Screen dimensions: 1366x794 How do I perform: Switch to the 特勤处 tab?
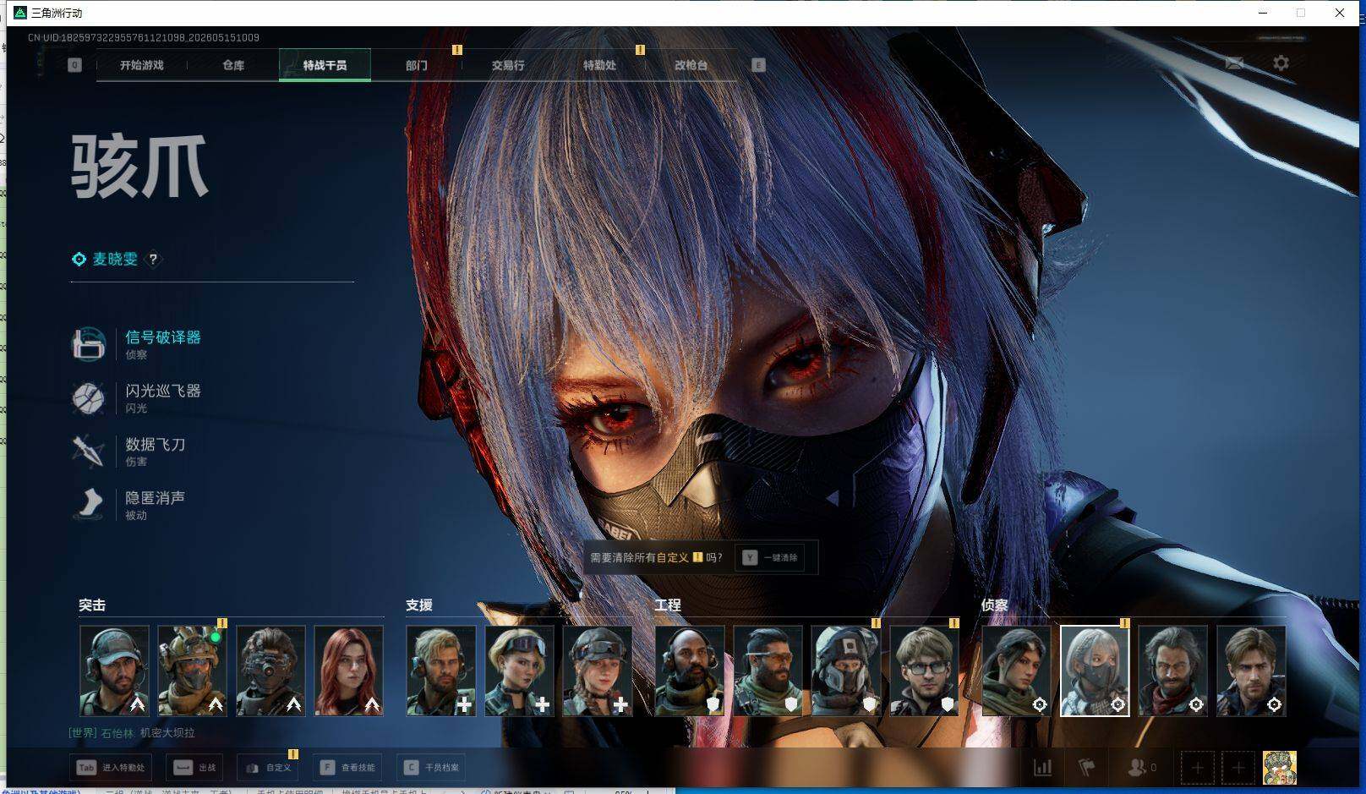click(x=599, y=65)
